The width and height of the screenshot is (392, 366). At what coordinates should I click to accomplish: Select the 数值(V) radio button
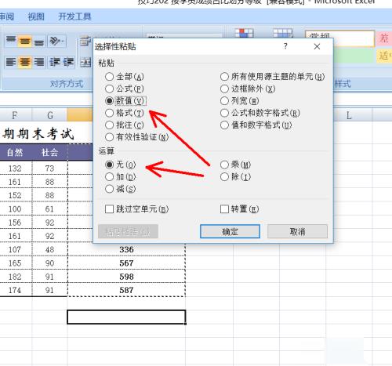pos(125,101)
